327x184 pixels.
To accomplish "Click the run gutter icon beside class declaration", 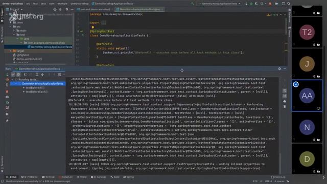I will click(x=83, y=35).
